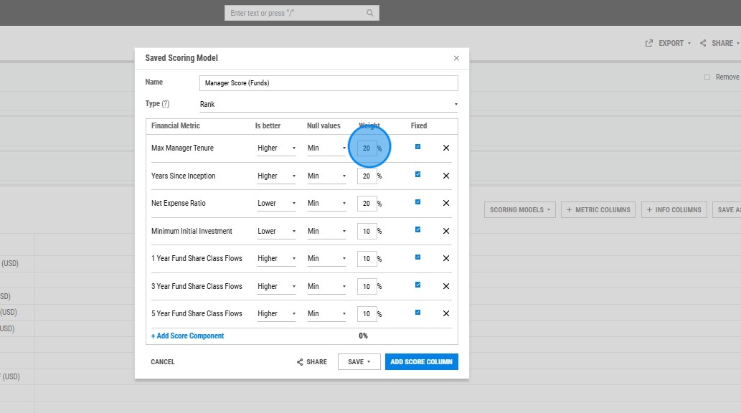Click the weight field for 3 Year Fund Share Class Flows
This screenshot has height=413, width=741.
point(367,287)
